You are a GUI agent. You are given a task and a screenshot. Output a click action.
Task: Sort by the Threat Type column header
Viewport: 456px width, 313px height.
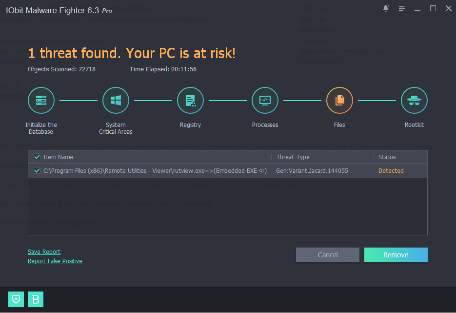tap(293, 157)
